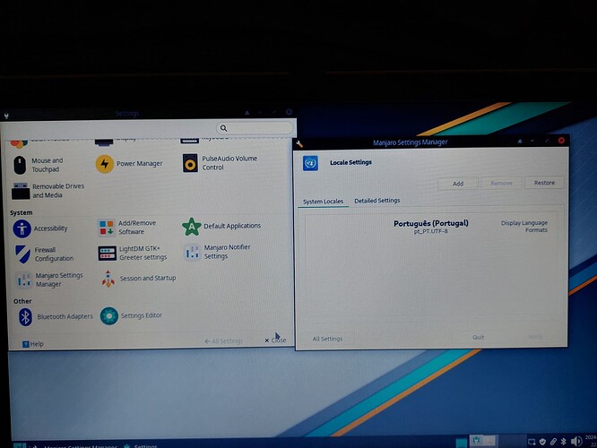Click the Add locale button

[458, 184]
